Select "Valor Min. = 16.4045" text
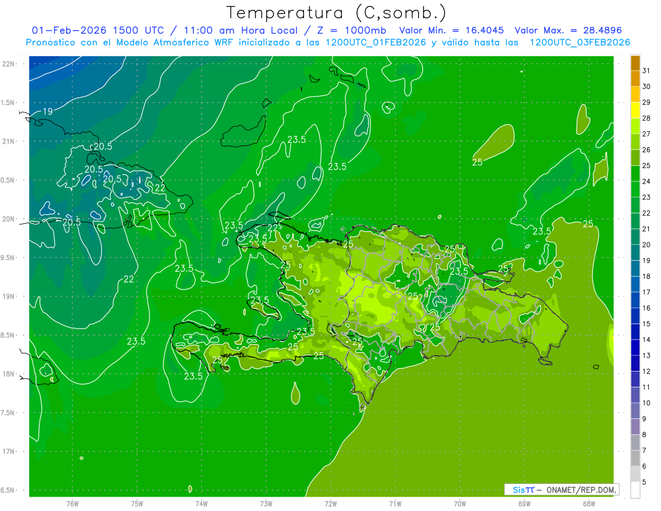The height and width of the screenshot is (511, 661). (451, 30)
